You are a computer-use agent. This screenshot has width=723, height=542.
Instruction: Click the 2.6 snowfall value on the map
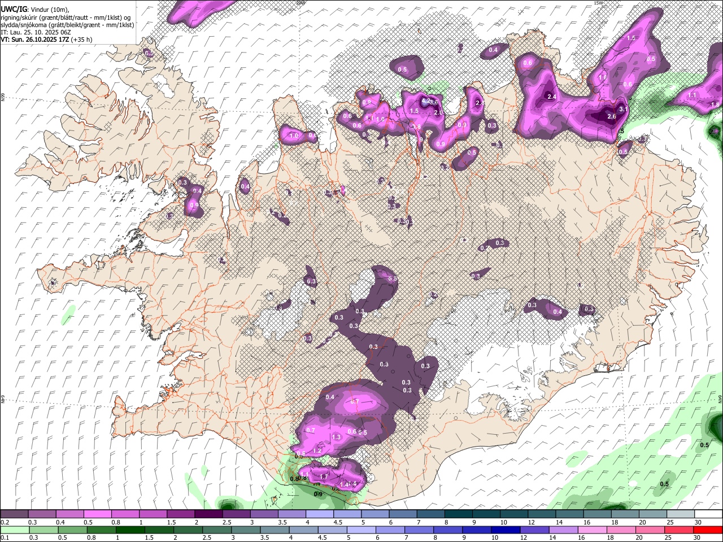click(611, 117)
